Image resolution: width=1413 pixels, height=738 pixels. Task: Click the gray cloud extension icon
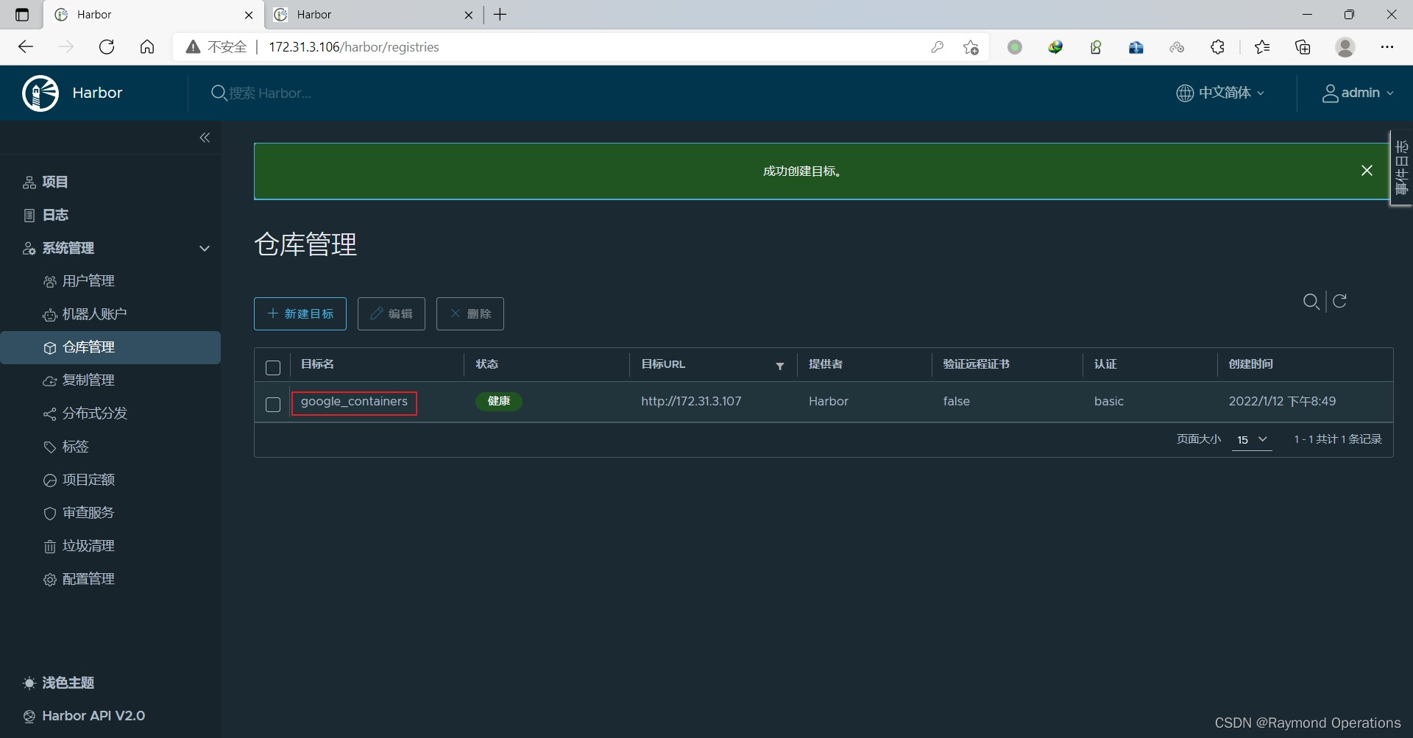click(1177, 47)
